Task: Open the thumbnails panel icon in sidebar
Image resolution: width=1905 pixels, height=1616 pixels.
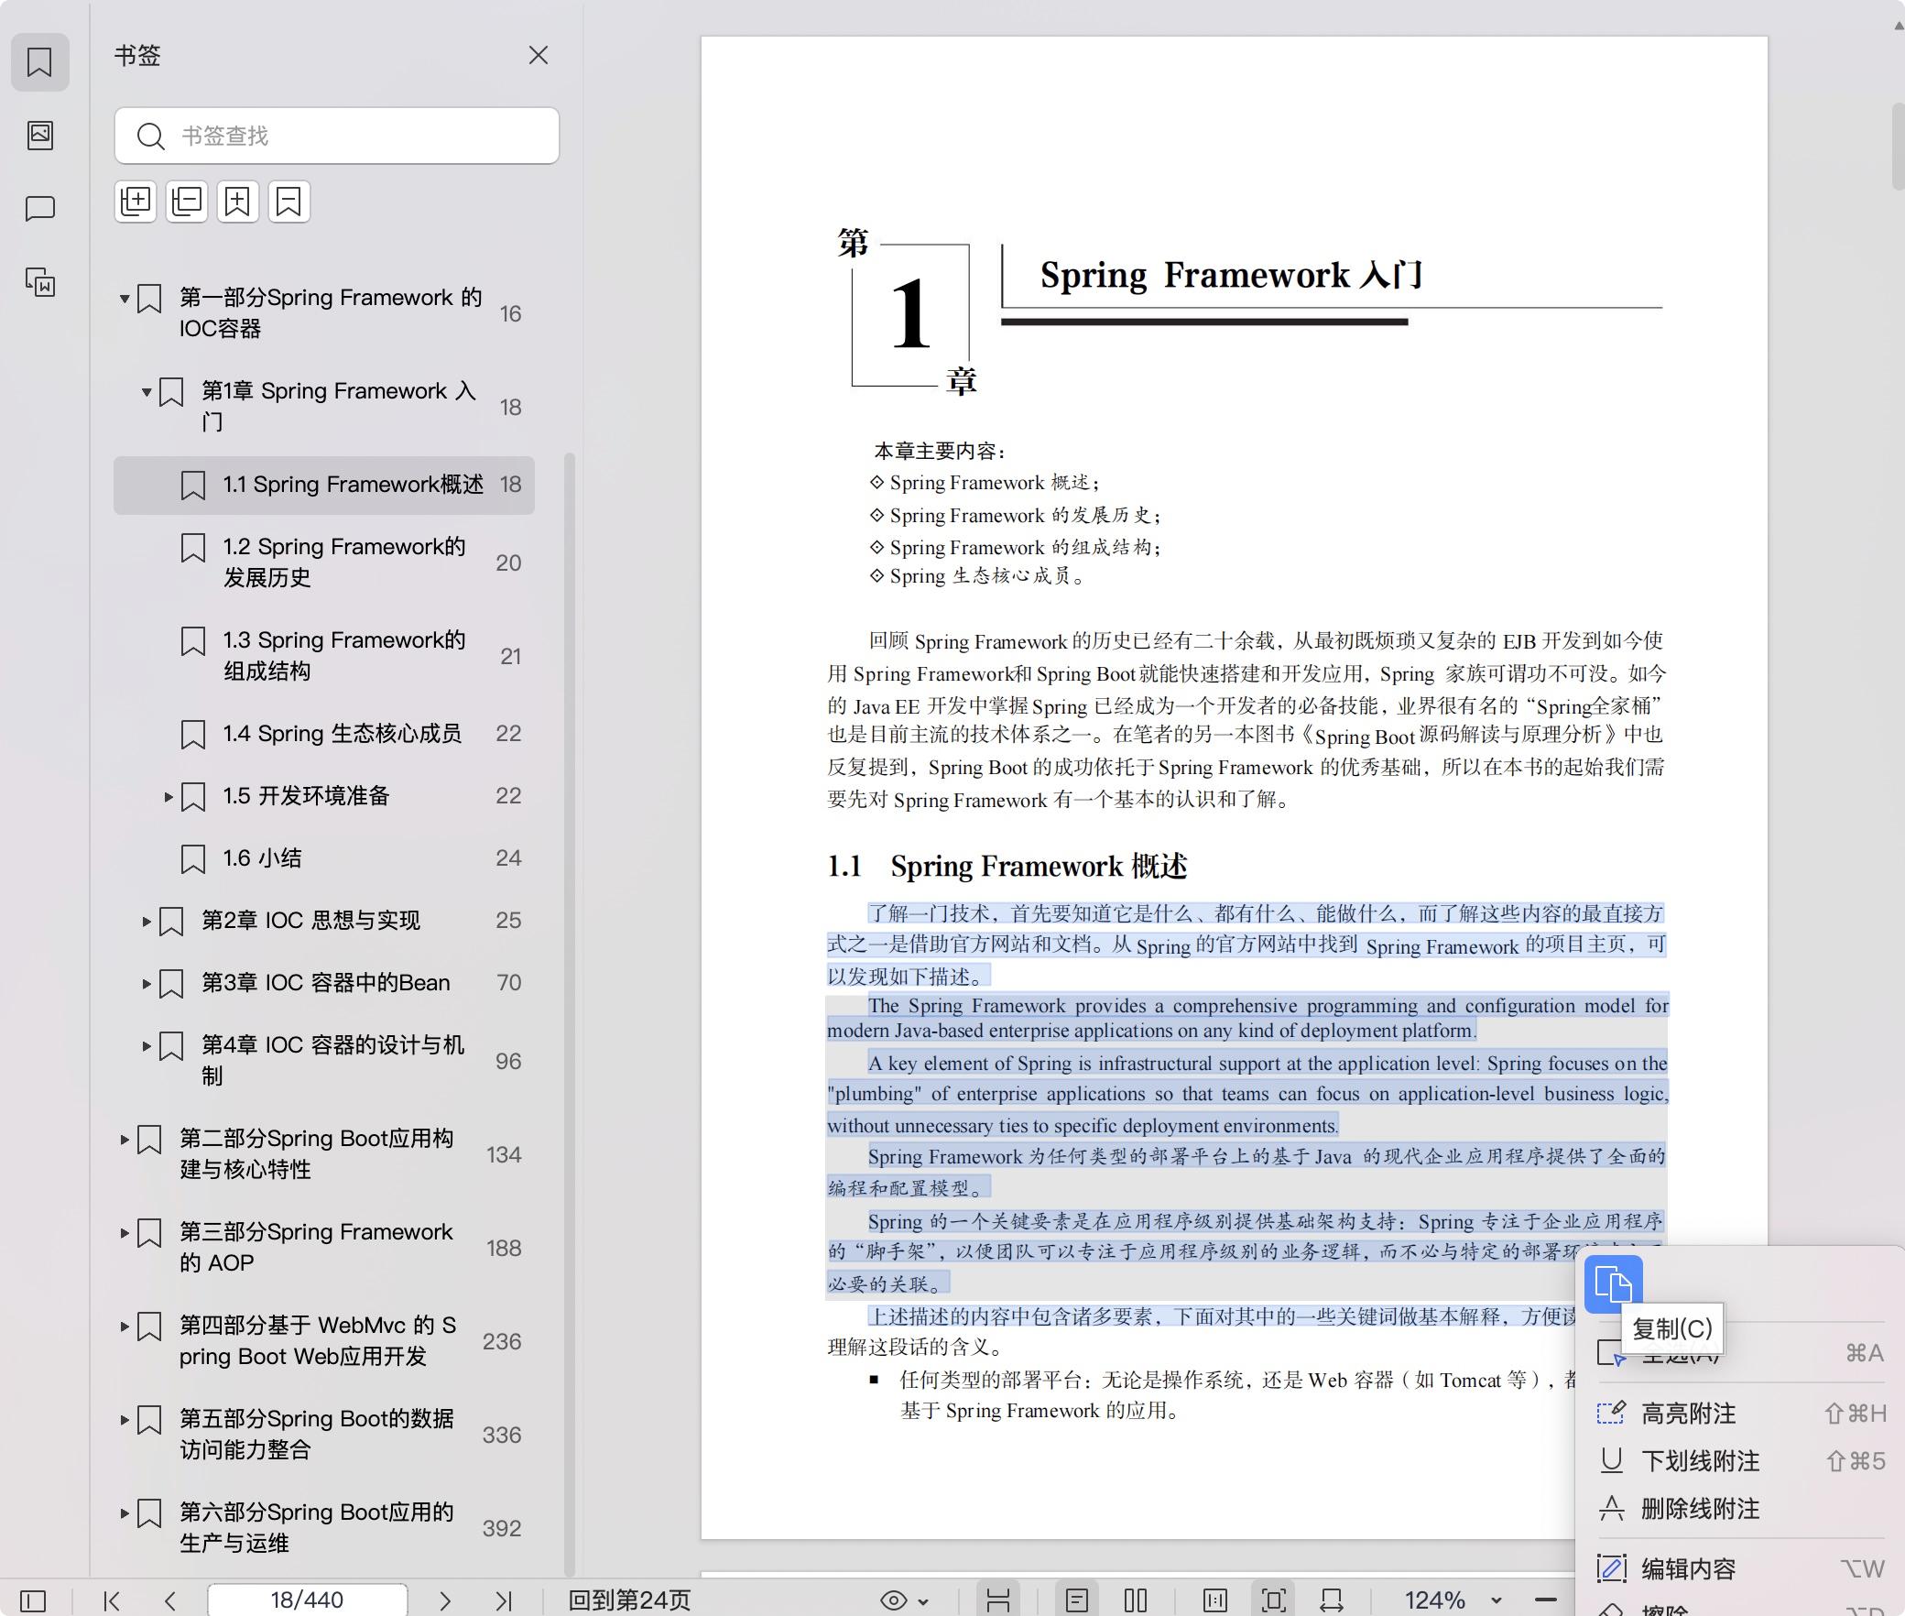Action: coord(39,136)
